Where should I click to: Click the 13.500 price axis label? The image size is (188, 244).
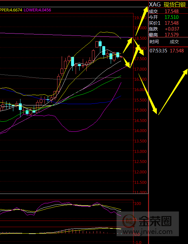tap(141, 141)
